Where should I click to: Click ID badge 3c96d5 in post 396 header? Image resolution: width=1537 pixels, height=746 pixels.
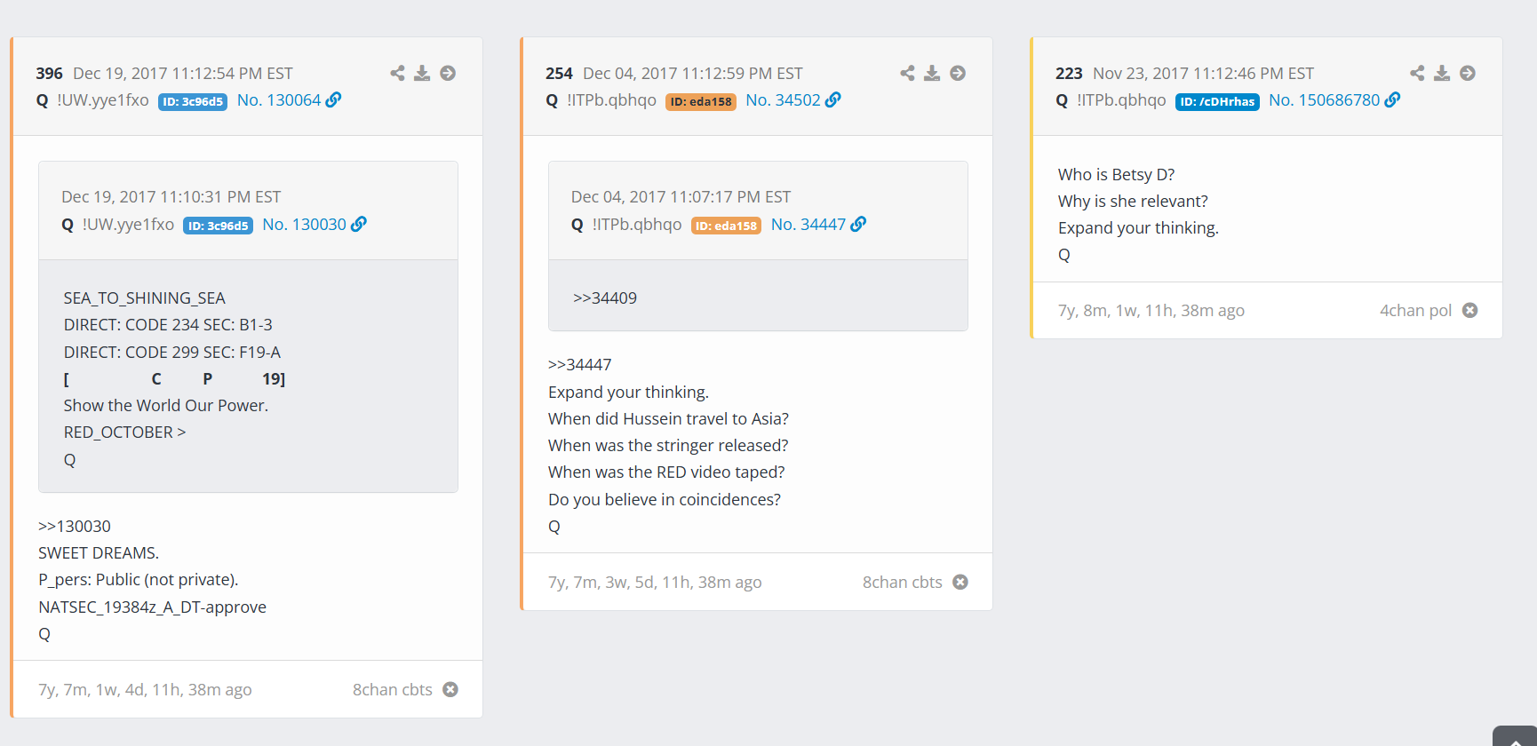(x=193, y=101)
